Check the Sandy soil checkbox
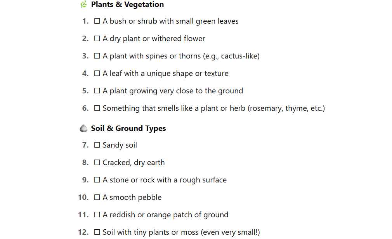392x239 pixels. tap(97, 145)
